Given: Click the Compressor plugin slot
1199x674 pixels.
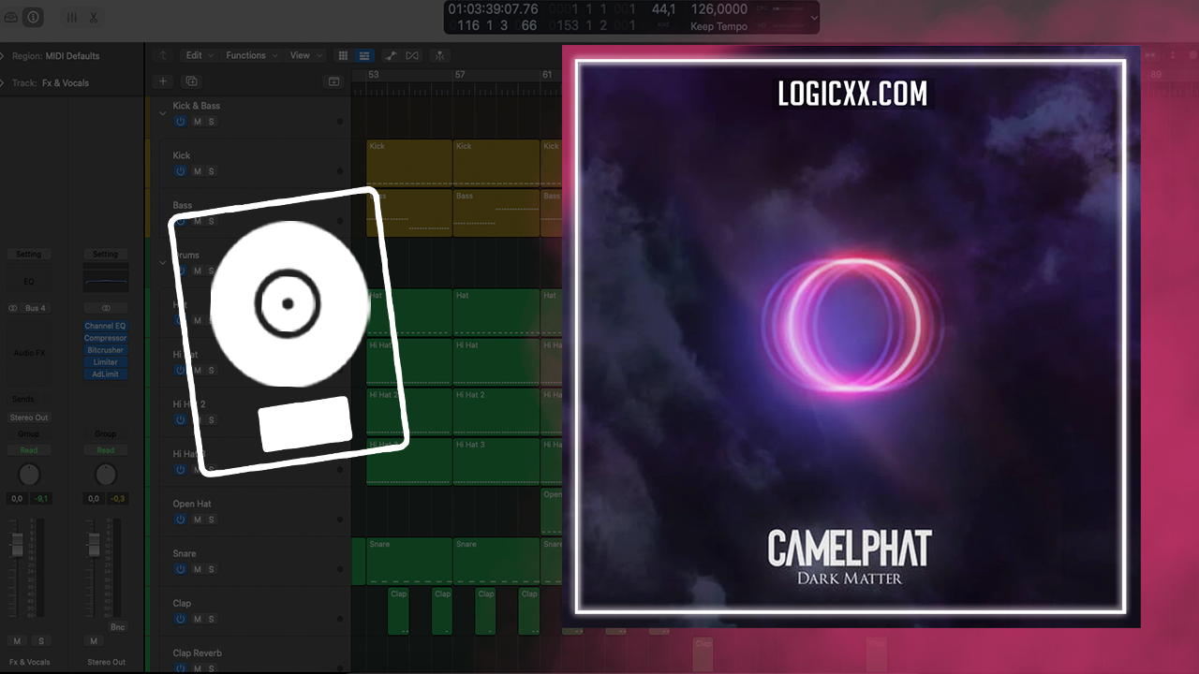Looking at the screenshot, I should [x=105, y=338].
